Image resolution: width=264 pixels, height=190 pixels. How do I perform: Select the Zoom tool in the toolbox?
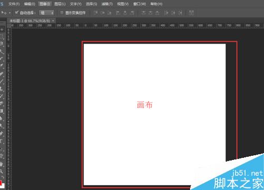pos(2,171)
